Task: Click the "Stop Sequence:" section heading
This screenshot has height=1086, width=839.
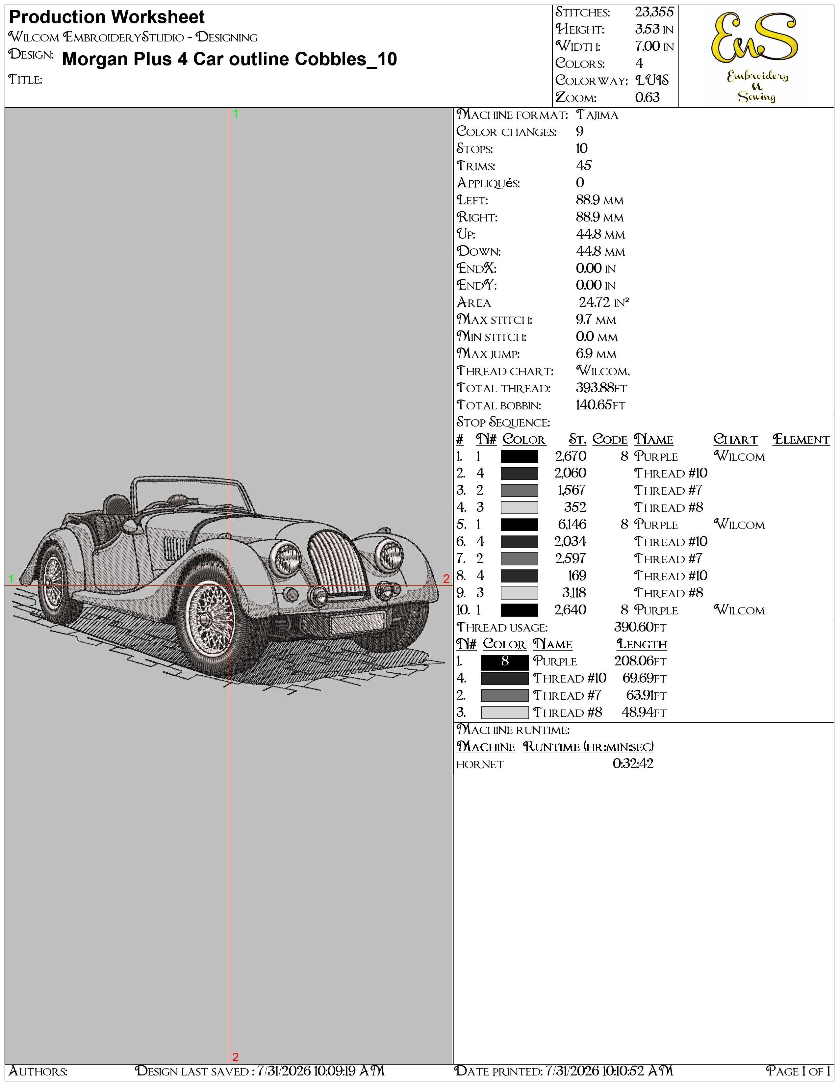Action: point(503,422)
